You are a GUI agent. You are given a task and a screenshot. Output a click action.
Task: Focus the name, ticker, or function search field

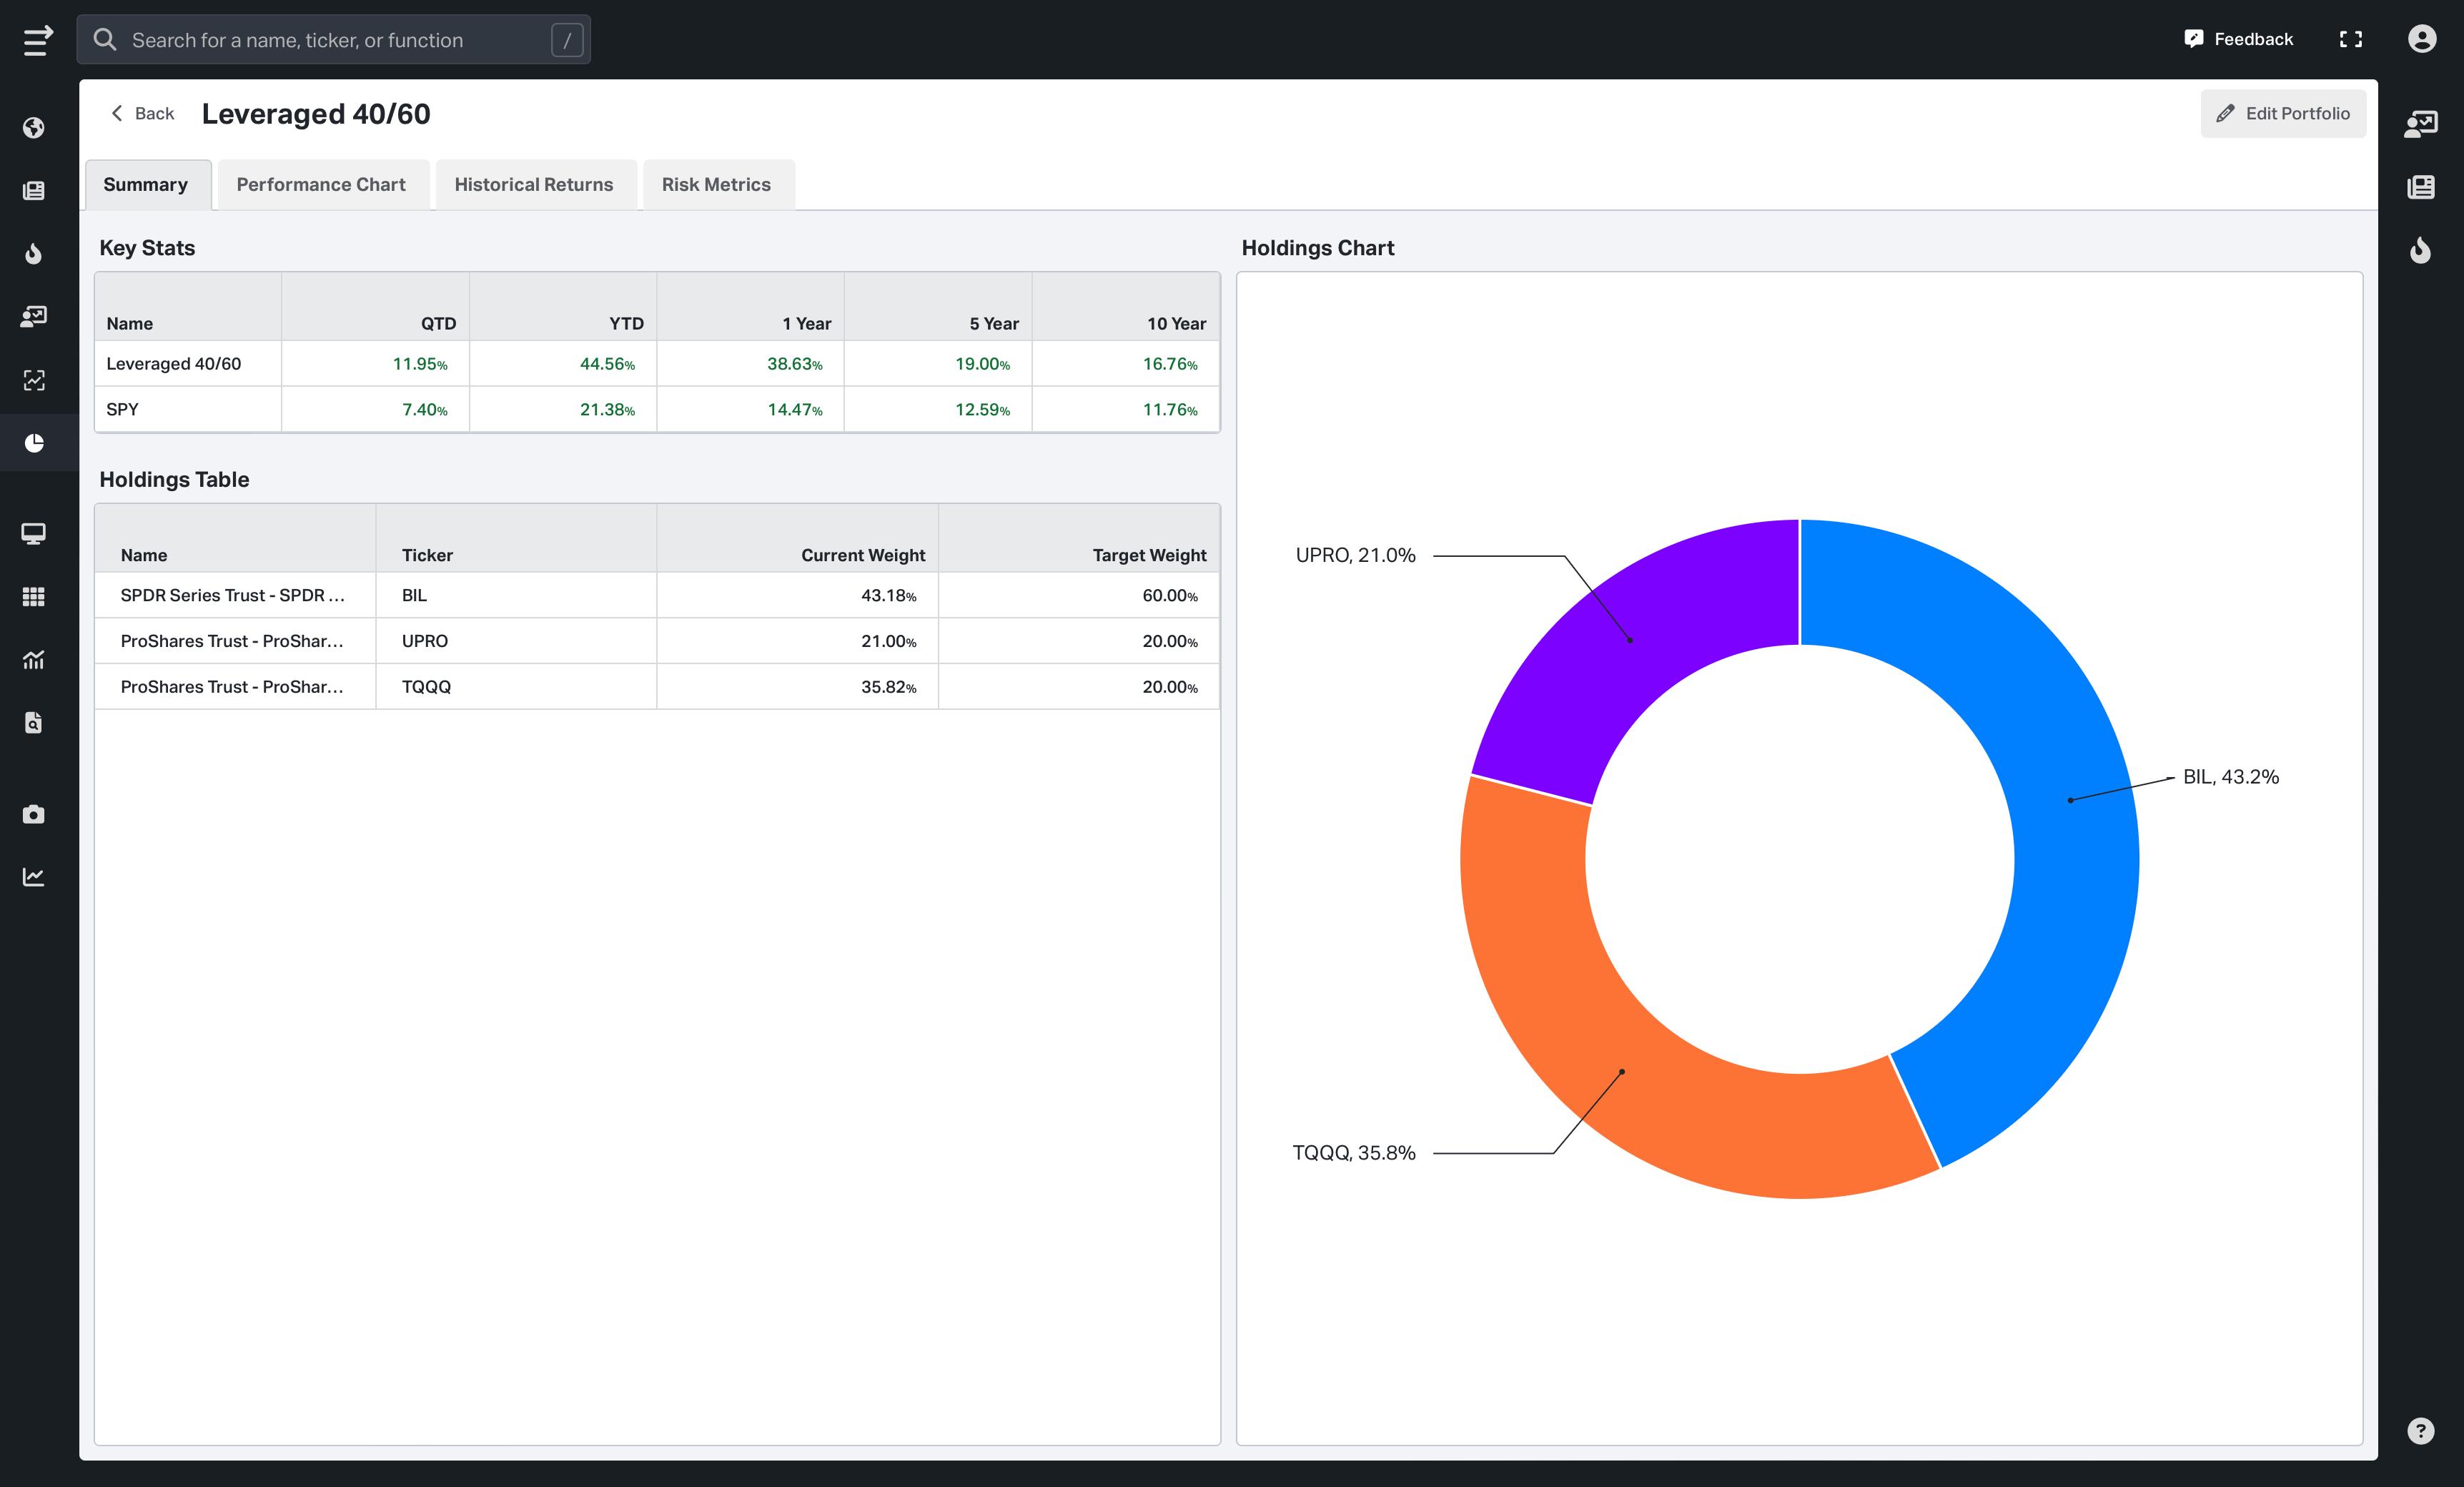click(x=334, y=40)
